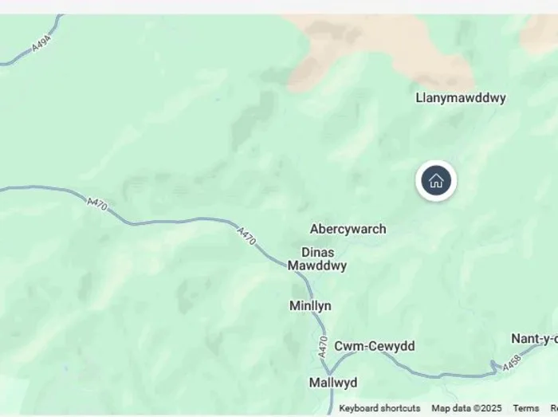This screenshot has width=558, height=417.
Task: Open the map Terms link
Action: click(x=525, y=408)
